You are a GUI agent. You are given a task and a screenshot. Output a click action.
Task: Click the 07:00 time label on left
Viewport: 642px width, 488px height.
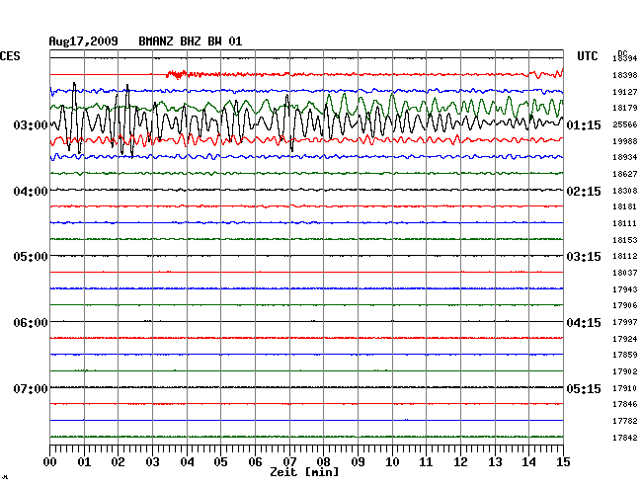(31, 388)
